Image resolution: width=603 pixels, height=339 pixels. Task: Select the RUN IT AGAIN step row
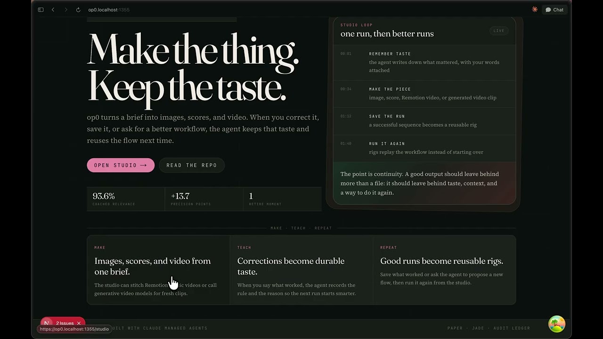click(x=424, y=148)
